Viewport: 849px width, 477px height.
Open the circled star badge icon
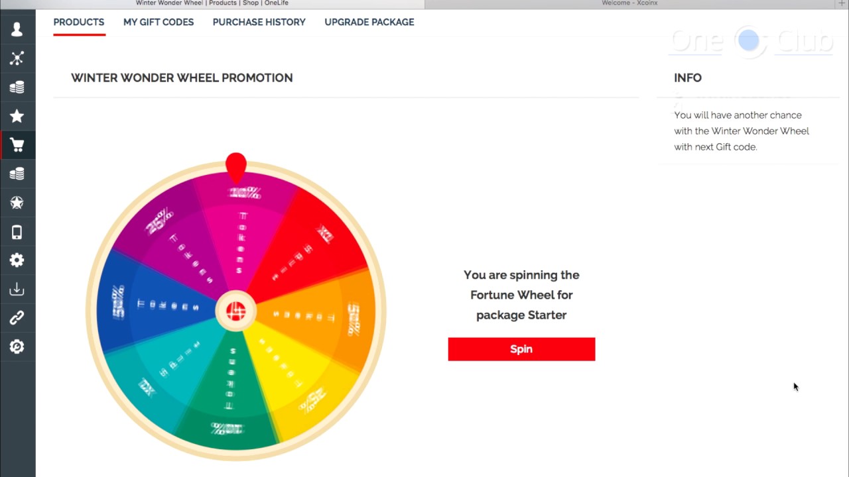point(17,203)
